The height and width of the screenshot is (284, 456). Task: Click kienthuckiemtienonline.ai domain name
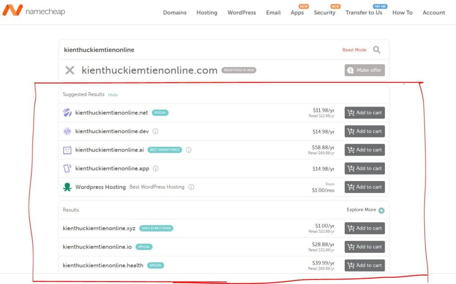[110, 150]
